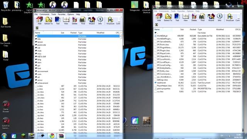Click Extract To in SinglePlayerCommands window
The image size is (247, 139).
[x=168, y=17]
